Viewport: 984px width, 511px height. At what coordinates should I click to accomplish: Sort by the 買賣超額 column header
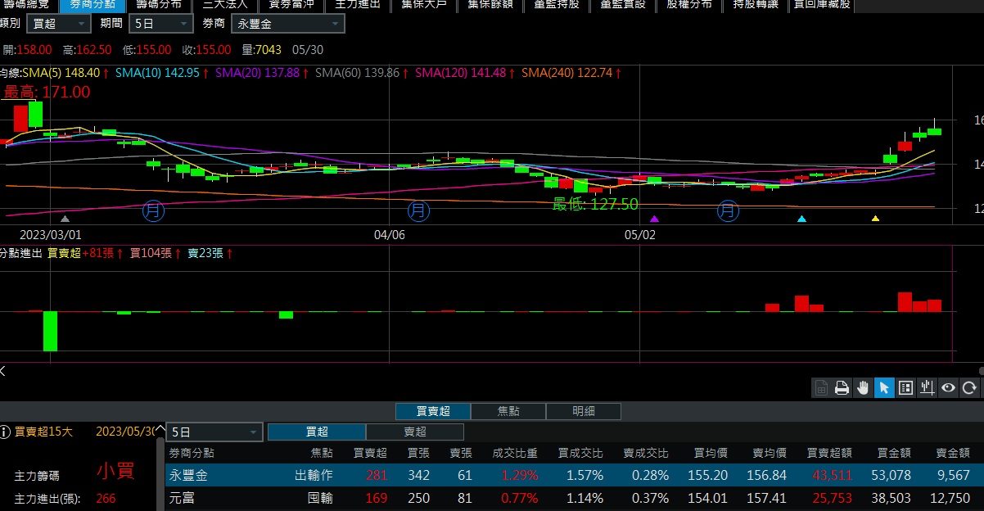(829, 453)
